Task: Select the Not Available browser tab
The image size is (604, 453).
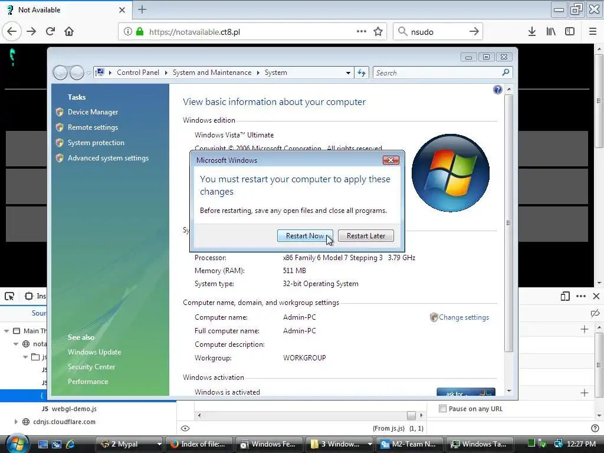Action: click(x=65, y=9)
